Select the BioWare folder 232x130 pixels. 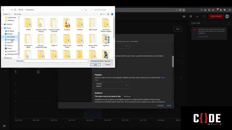pyautogui.click(x=80, y=24)
